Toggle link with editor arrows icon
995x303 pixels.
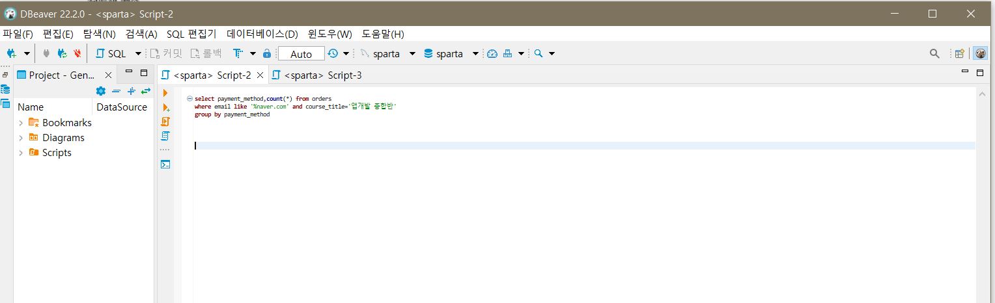[145, 91]
